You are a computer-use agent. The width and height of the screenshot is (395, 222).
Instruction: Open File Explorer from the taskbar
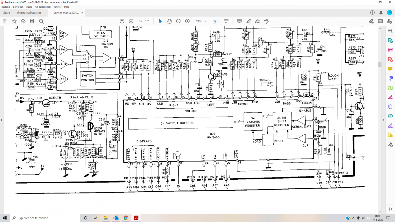click(106, 218)
